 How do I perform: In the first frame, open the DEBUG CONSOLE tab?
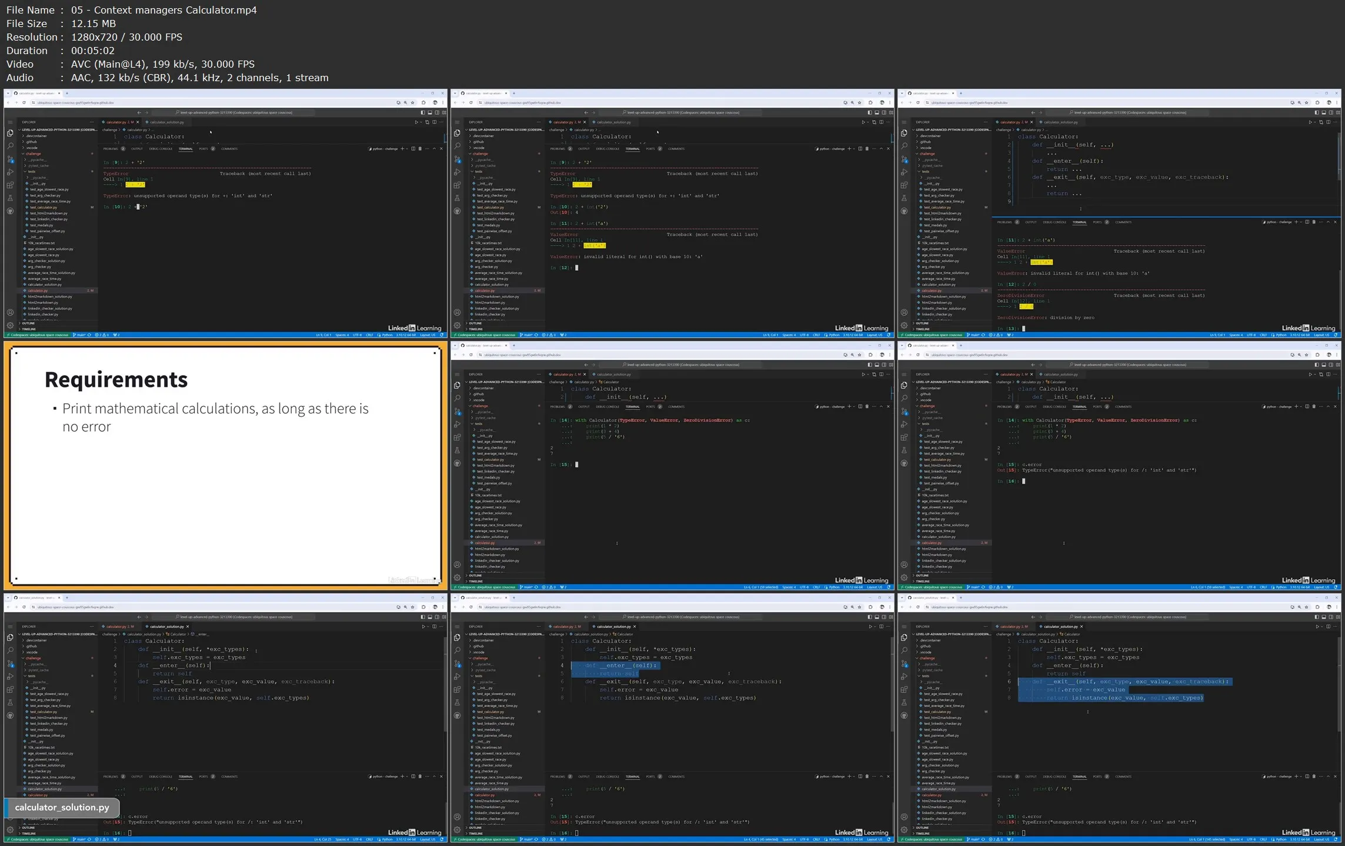coord(161,149)
